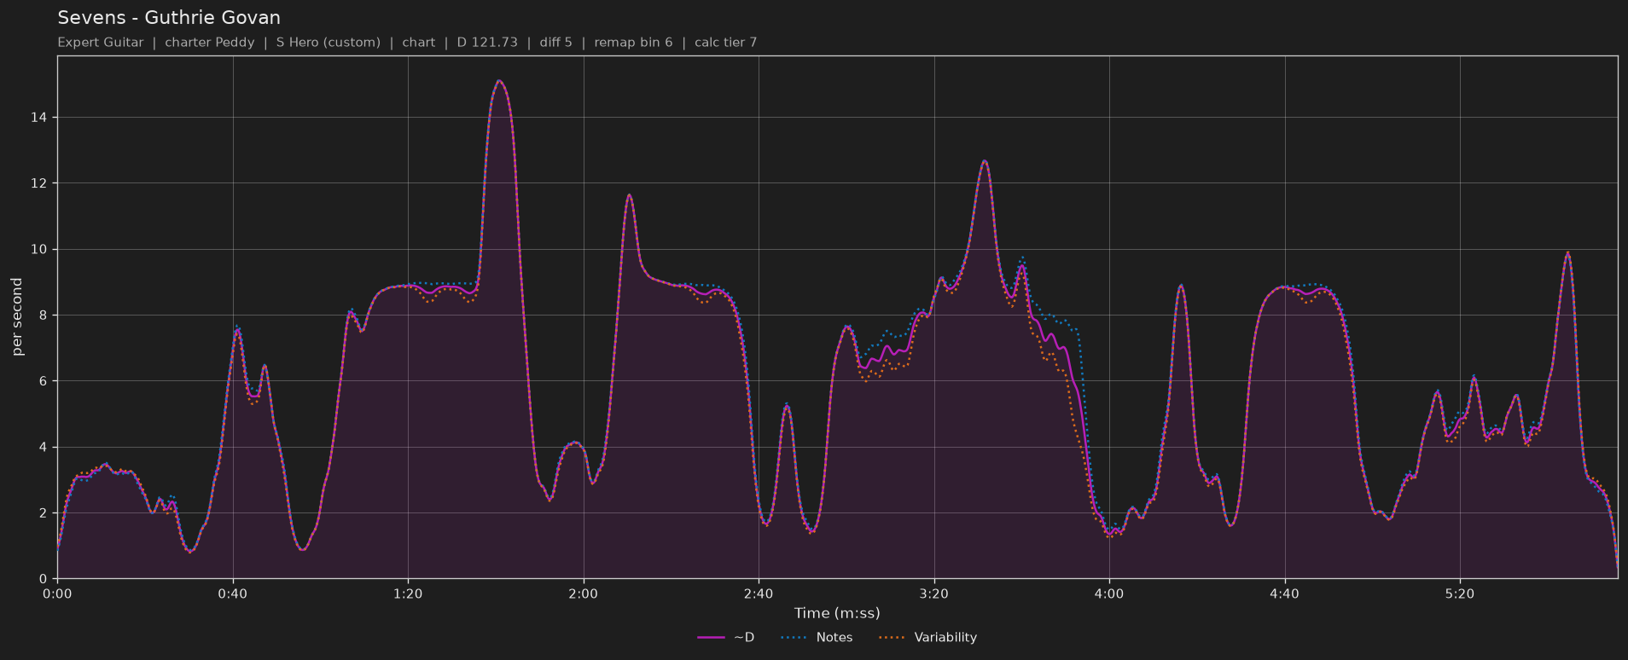This screenshot has height=660, width=1628.
Task: Click the '10' y-axis tick label
Action: [x=41, y=250]
